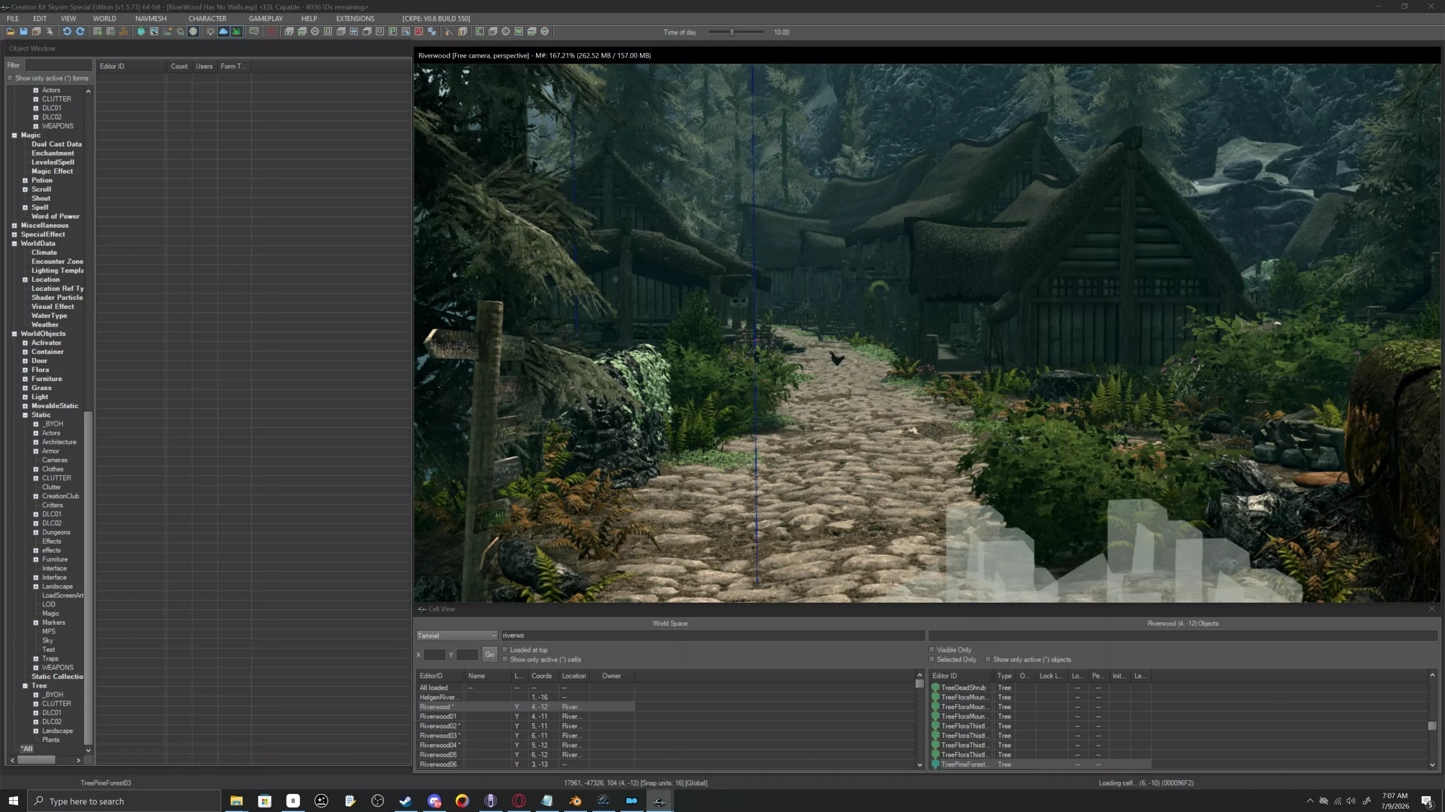Screen dimensions: 1445x812
Task: Click the Windows taskbar search box
Action: click(124, 801)
